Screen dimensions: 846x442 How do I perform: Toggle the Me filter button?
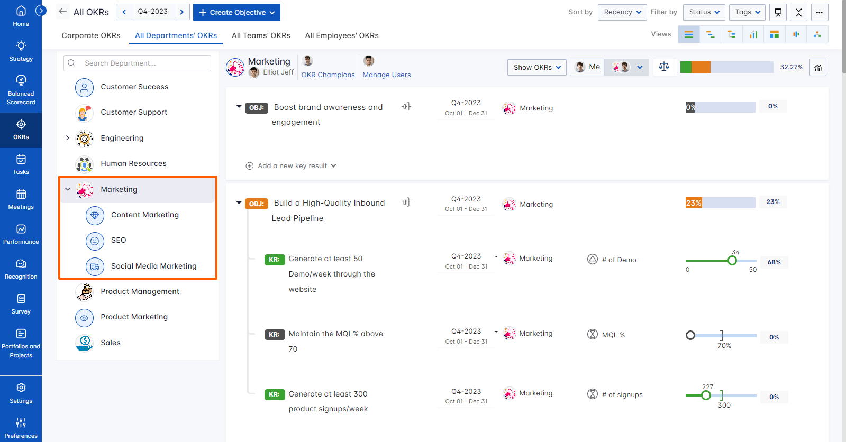point(587,67)
